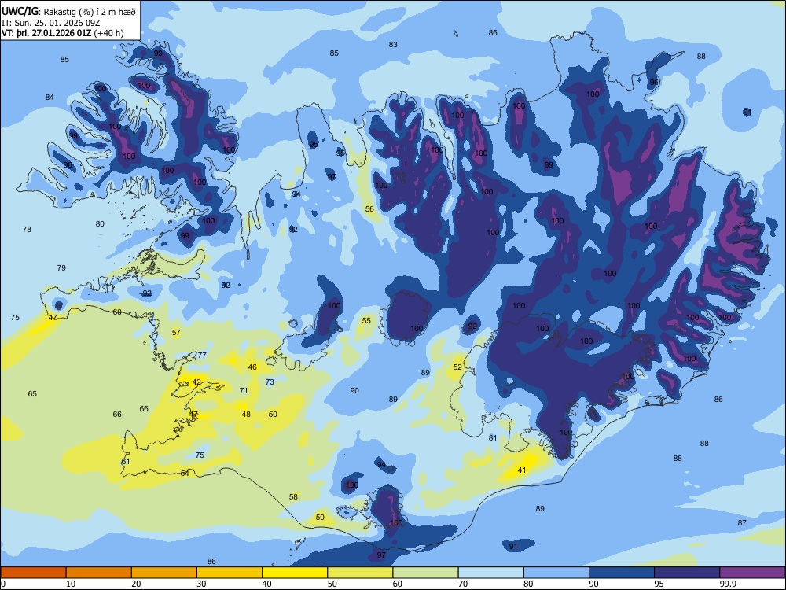
Task: Select the map value 56
Action: (x=369, y=208)
